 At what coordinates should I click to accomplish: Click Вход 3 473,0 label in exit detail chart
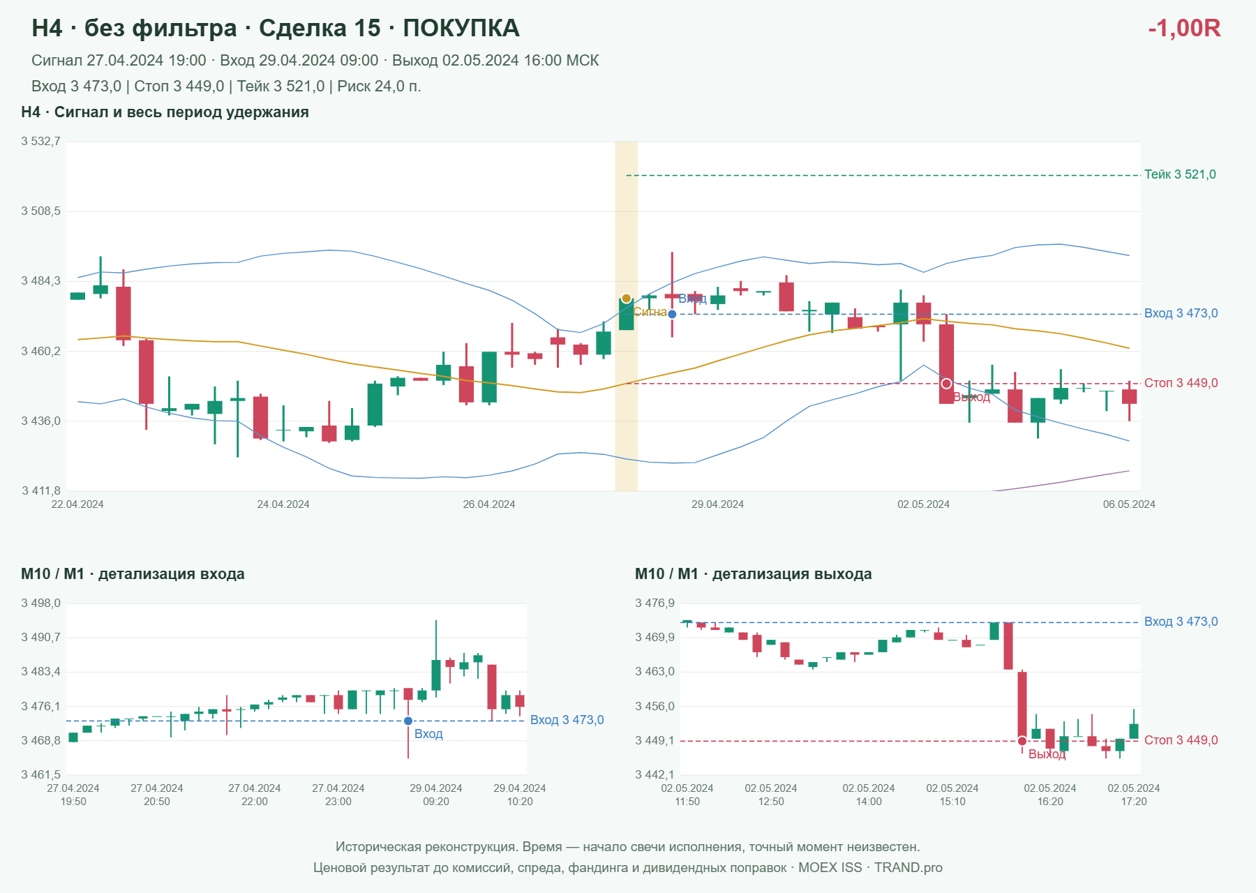click(x=1181, y=622)
